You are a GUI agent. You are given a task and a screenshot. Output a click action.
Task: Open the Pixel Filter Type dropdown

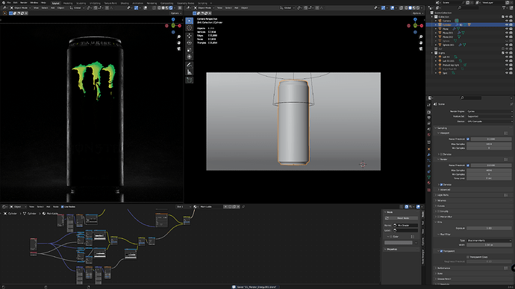[x=490, y=241]
